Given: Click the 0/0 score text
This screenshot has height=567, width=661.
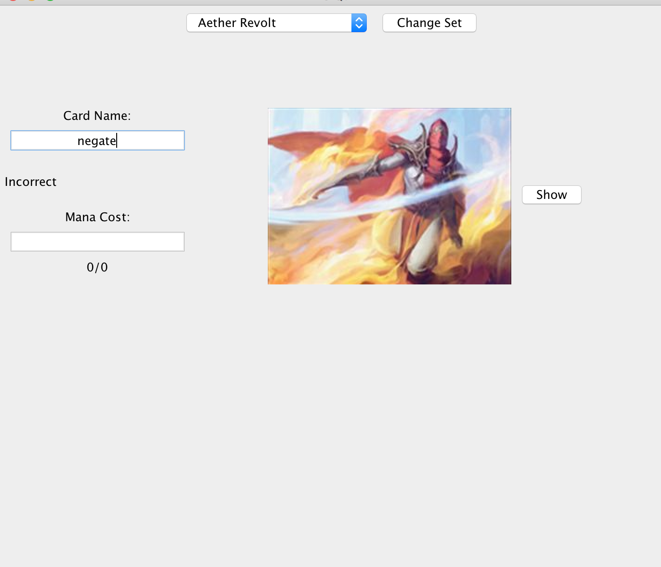Looking at the screenshot, I should coord(97,267).
